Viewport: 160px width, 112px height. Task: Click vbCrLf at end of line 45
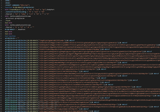pos(107,98)
